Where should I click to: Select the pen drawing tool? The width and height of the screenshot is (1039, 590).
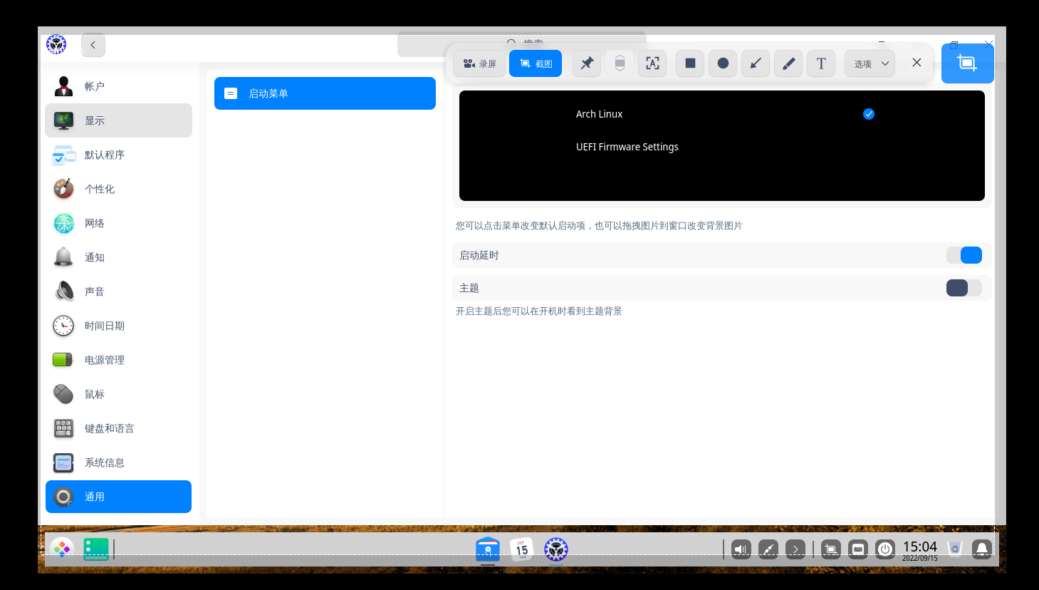coord(788,63)
